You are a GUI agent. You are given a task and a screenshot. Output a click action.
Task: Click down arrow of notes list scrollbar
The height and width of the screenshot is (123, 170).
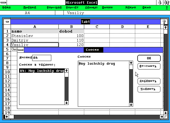66,103
